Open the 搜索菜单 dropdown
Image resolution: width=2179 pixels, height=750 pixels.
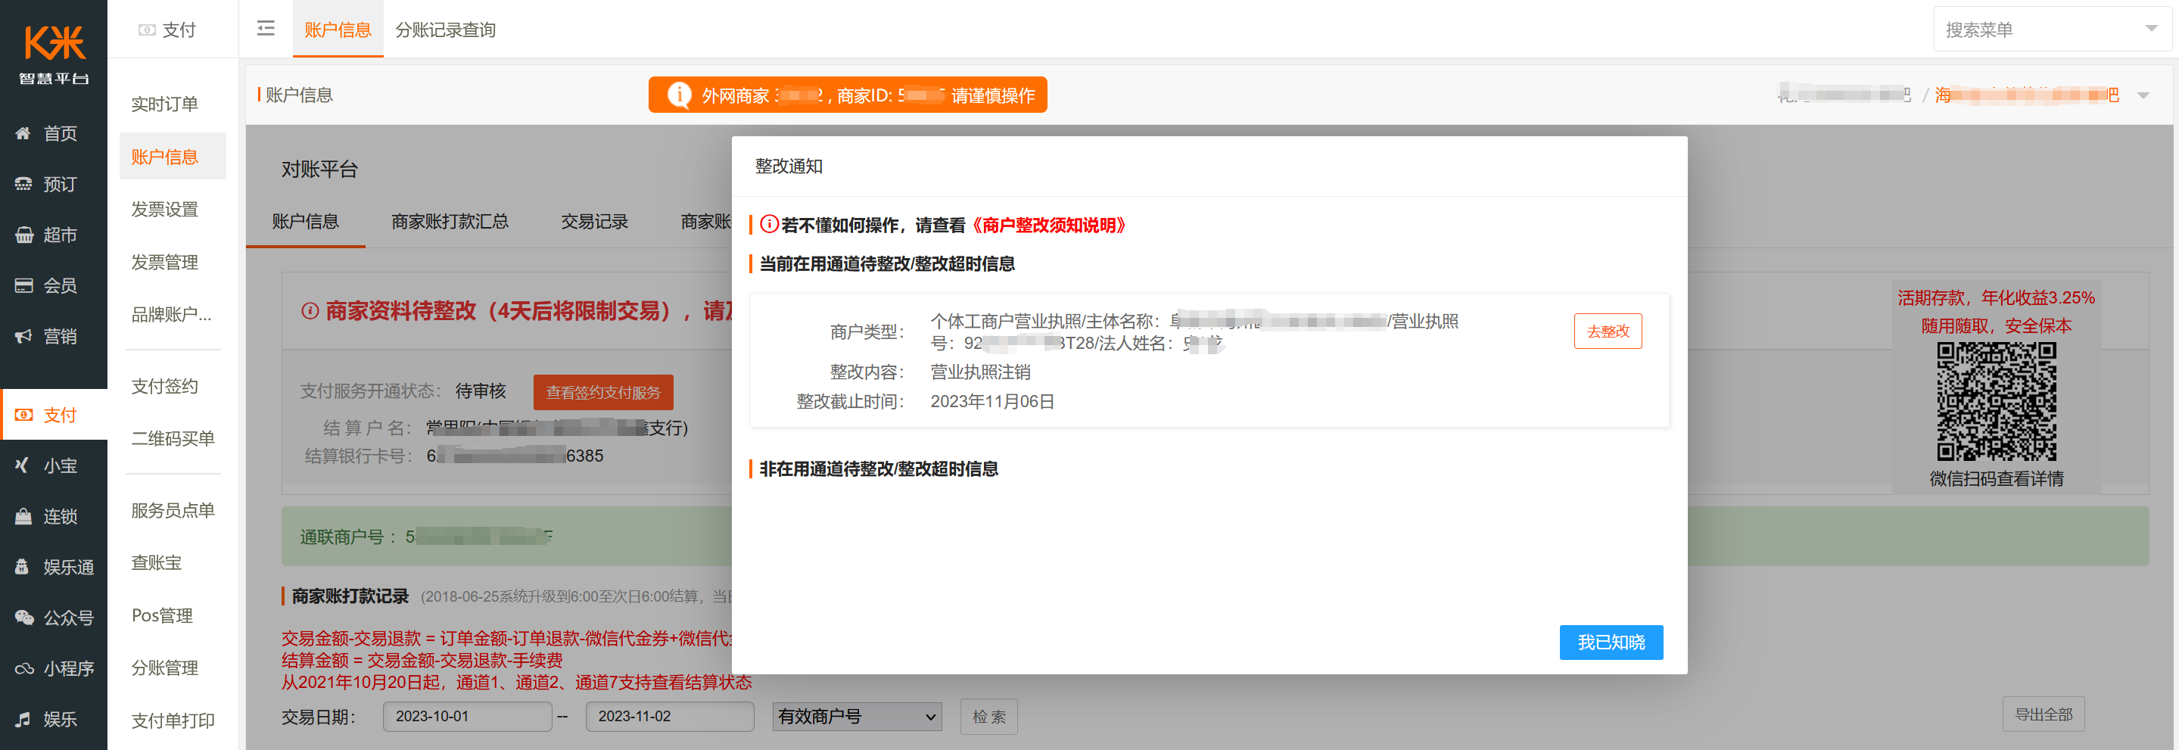tap(2052, 30)
